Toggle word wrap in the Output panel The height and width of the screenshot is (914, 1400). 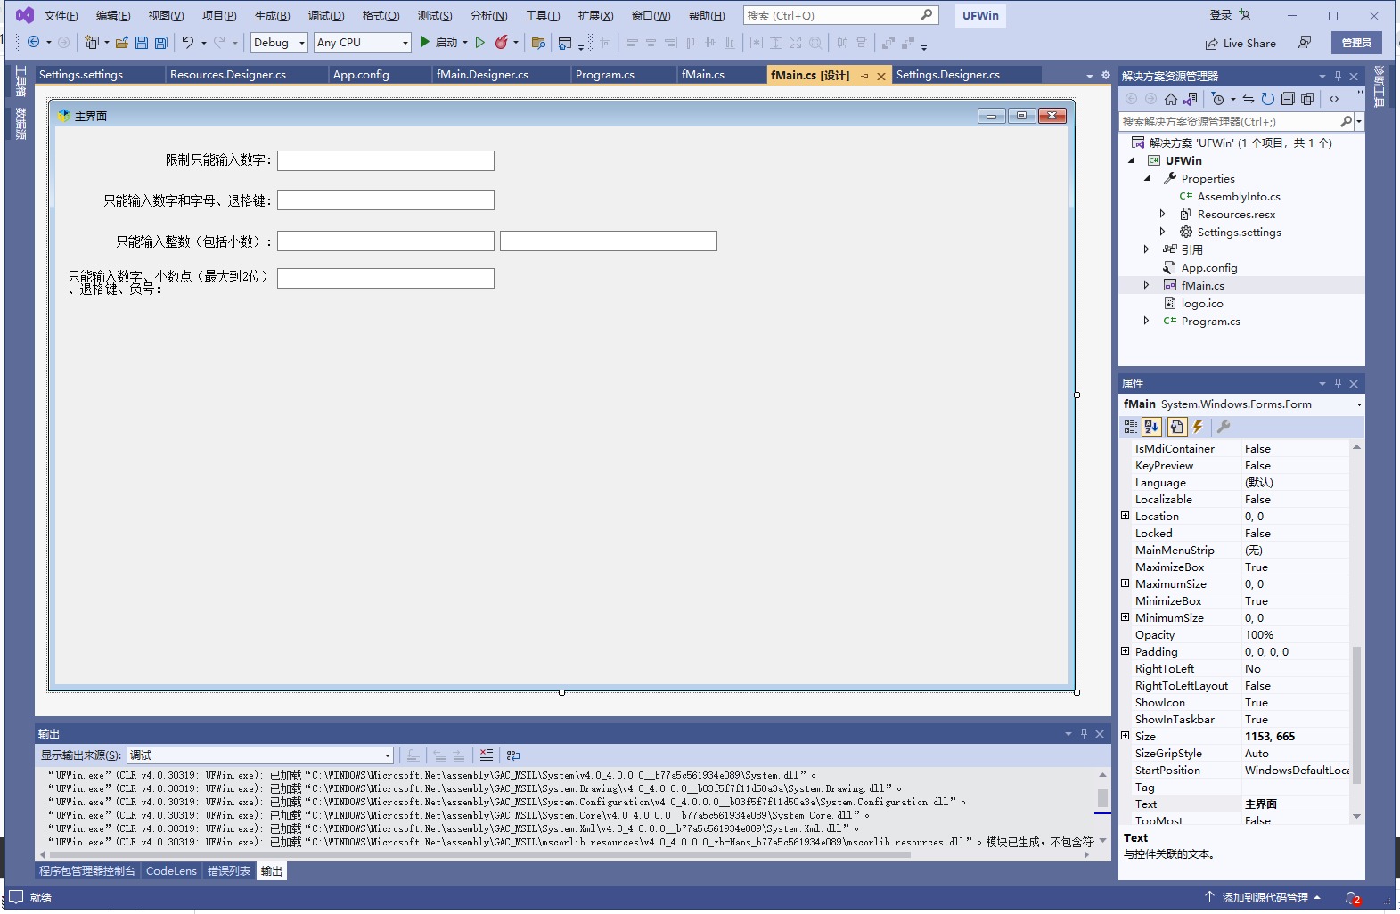(513, 755)
